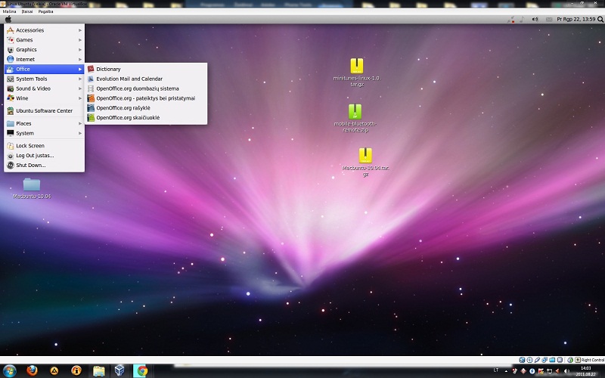The width and height of the screenshot is (605, 378).
Task: Click the Apple logo main menu icon
Action: tap(8, 19)
